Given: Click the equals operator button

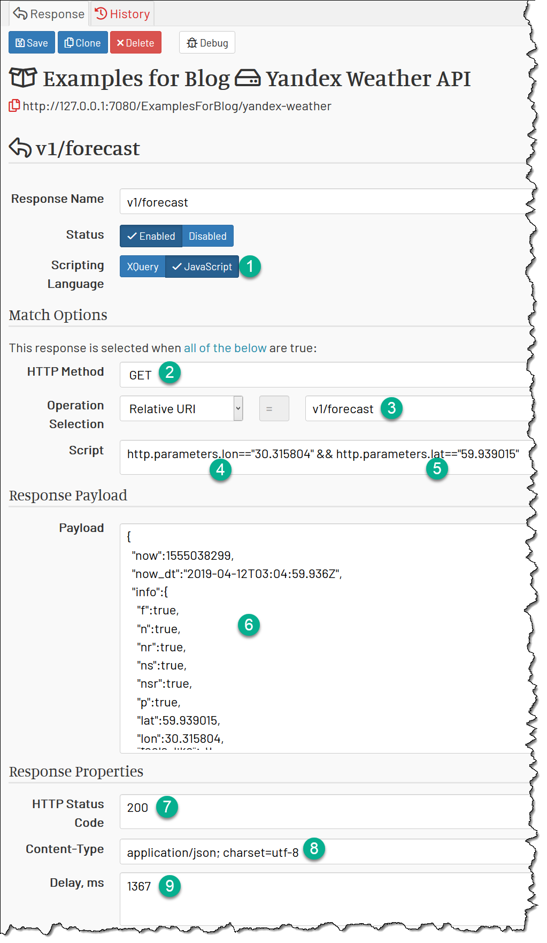Looking at the screenshot, I should click(x=274, y=408).
